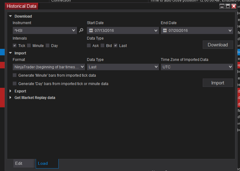Uncheck the Last data type
Image resolution: width=240 pixels, height=171 pixels.
[115, 45]
